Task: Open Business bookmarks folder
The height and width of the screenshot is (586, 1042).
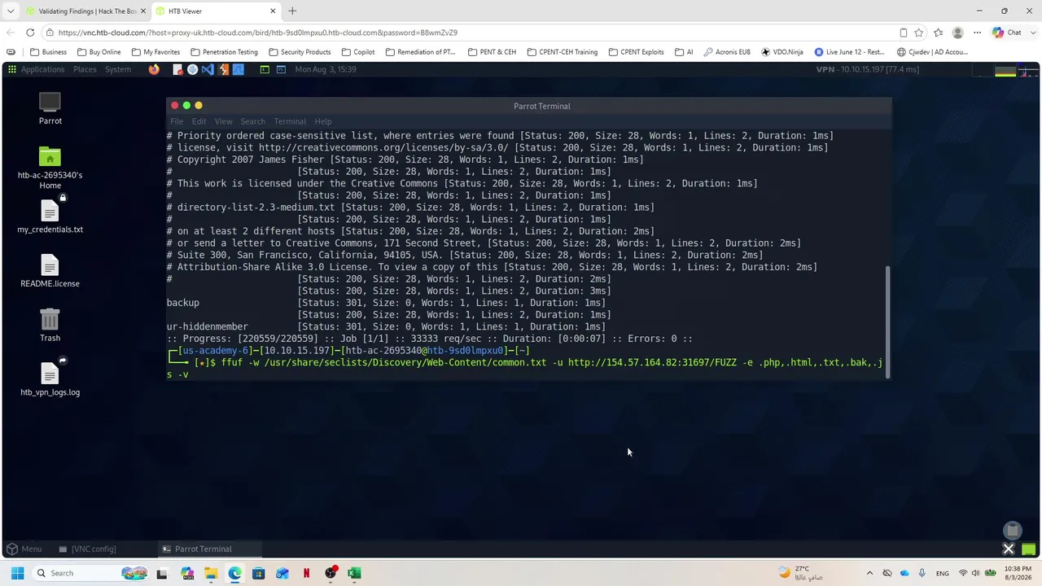Action: (x=49, y=52)
